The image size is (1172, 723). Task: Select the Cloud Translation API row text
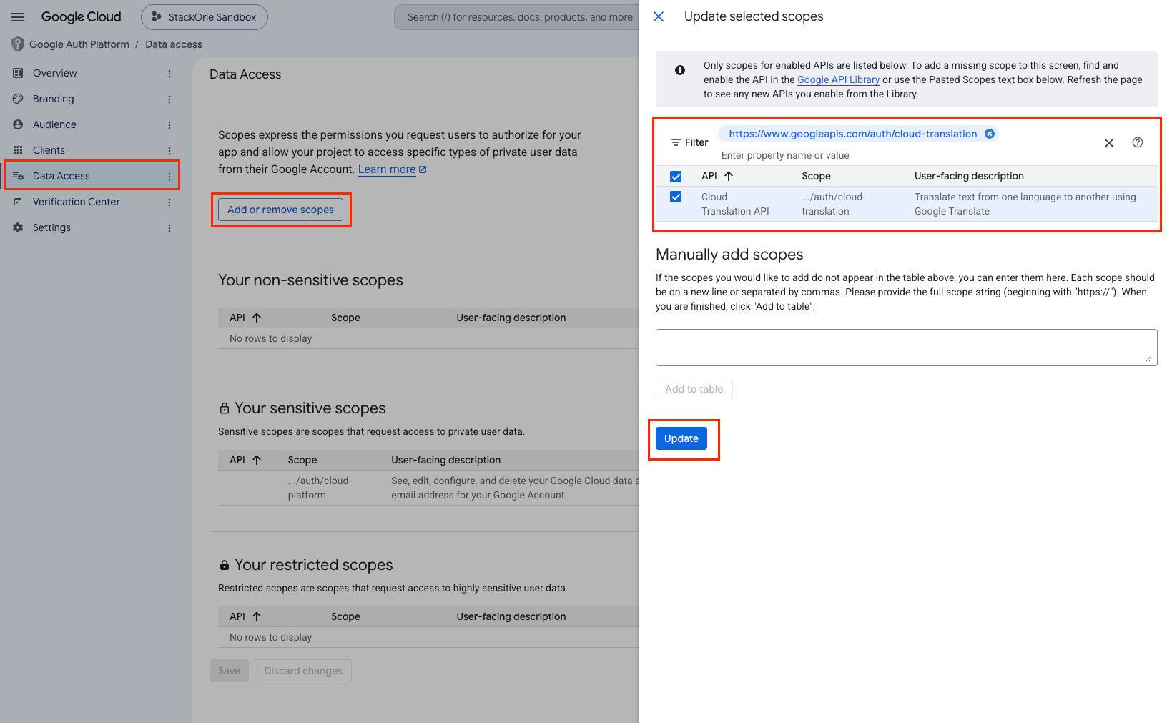pos(735,204)
